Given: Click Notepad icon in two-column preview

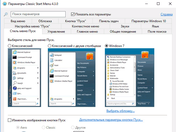Looking at the screenshot, I should [52, 55].
